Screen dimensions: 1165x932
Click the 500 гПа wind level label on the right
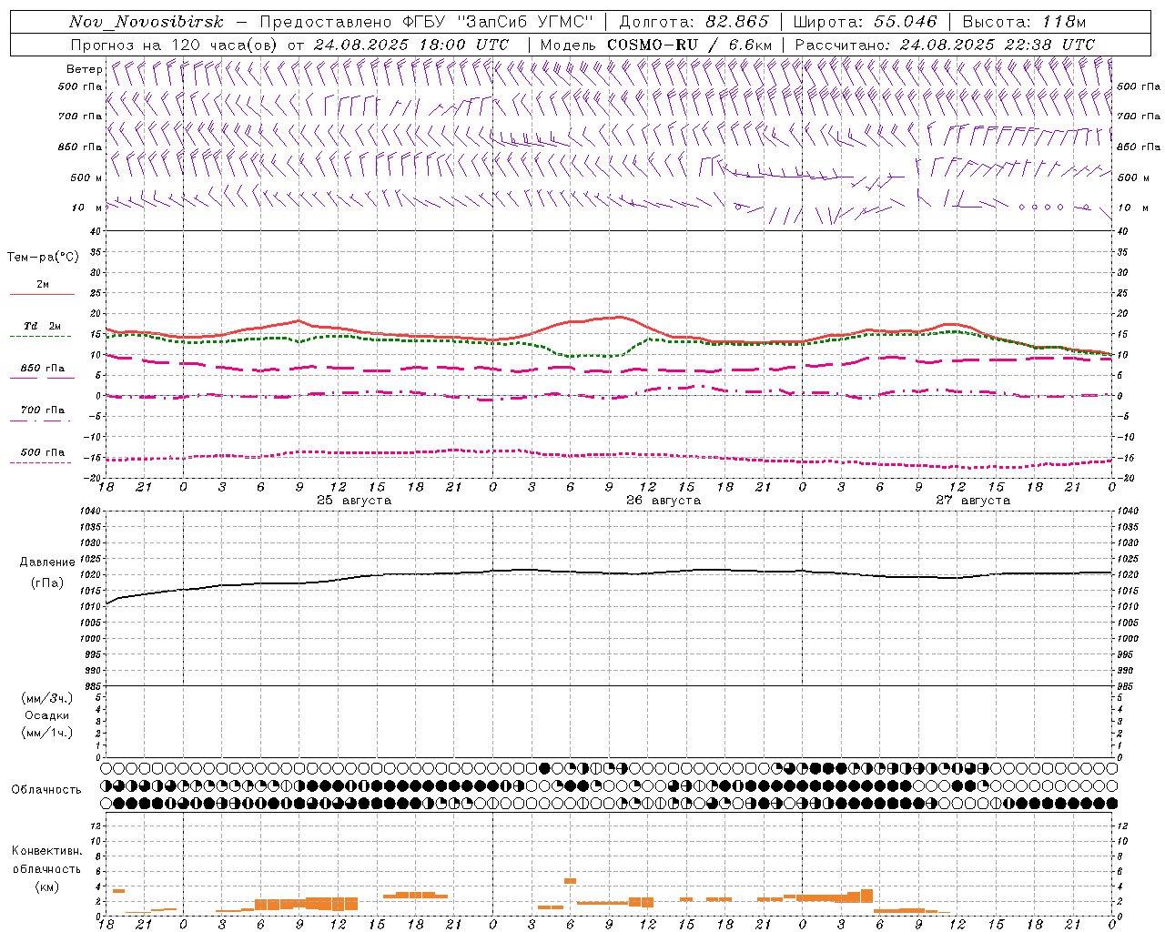(1139, 86)
